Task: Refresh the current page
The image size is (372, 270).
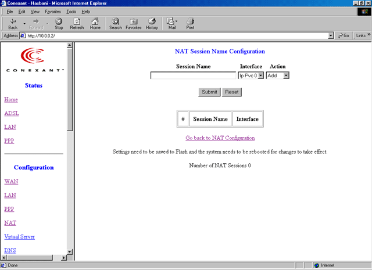Action: click(x=77, y=24)
